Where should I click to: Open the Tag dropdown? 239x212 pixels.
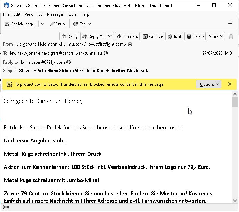click(x=82, y=24)
